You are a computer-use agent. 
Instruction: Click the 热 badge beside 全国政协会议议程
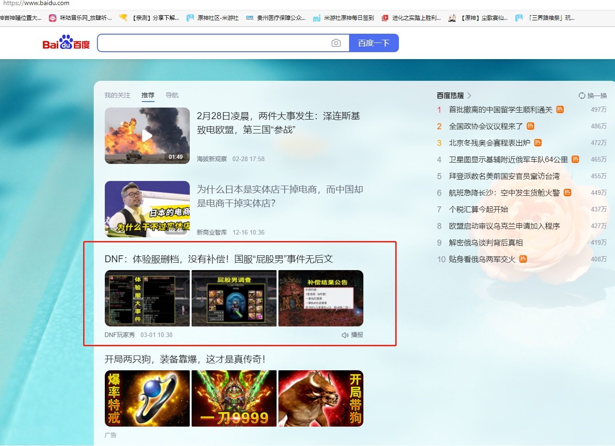point(530,126)
